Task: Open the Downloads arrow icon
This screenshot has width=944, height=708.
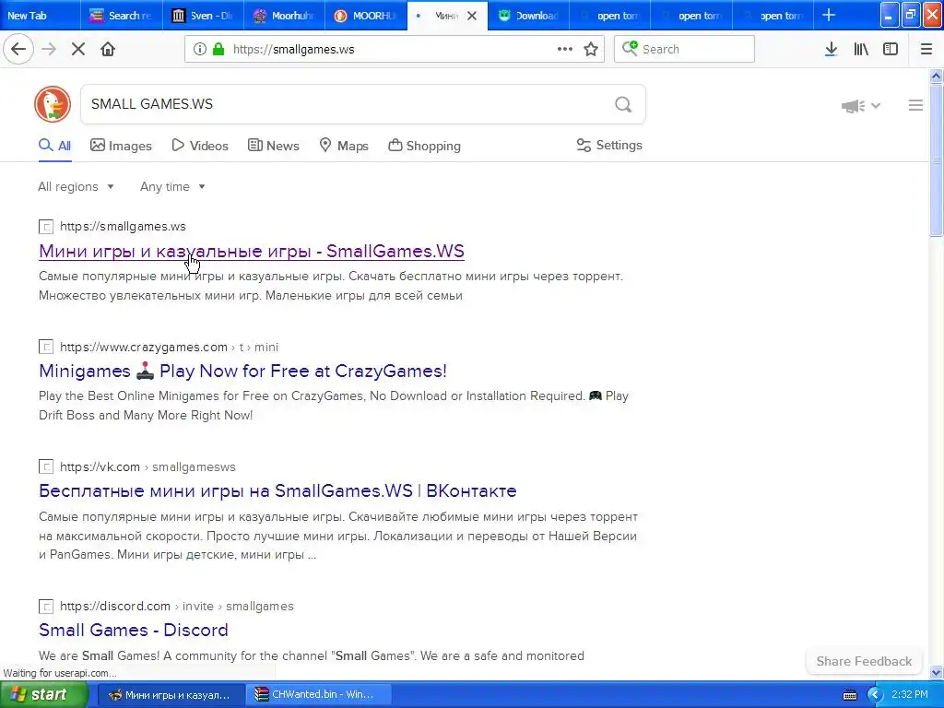Action: coord(831,49)
